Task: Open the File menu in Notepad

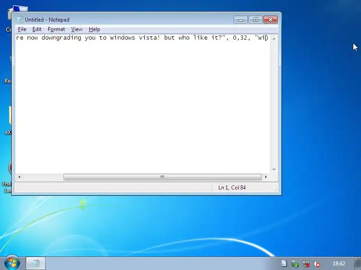Action: coord(22,29)
